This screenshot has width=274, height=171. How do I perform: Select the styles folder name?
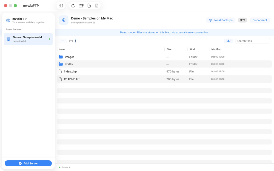pyautogui.click(x=69, y=64)
